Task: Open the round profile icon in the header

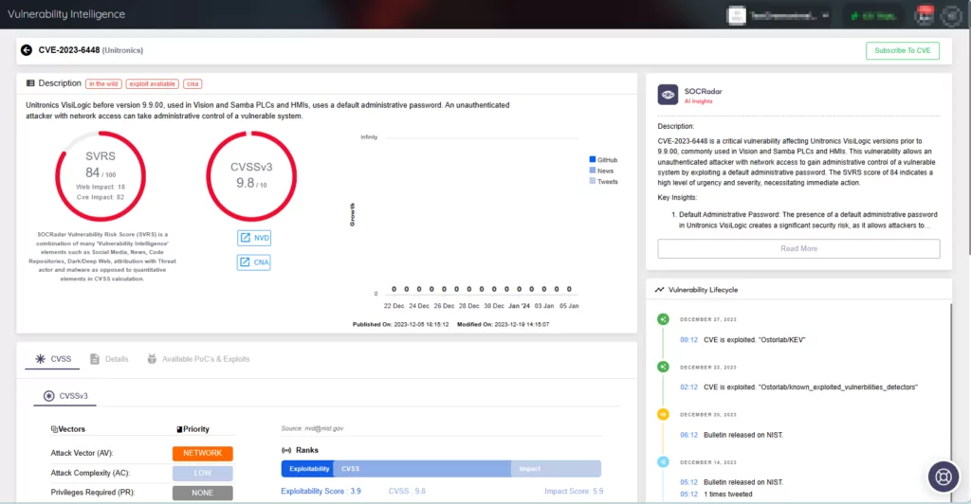Action: [952, 15]
